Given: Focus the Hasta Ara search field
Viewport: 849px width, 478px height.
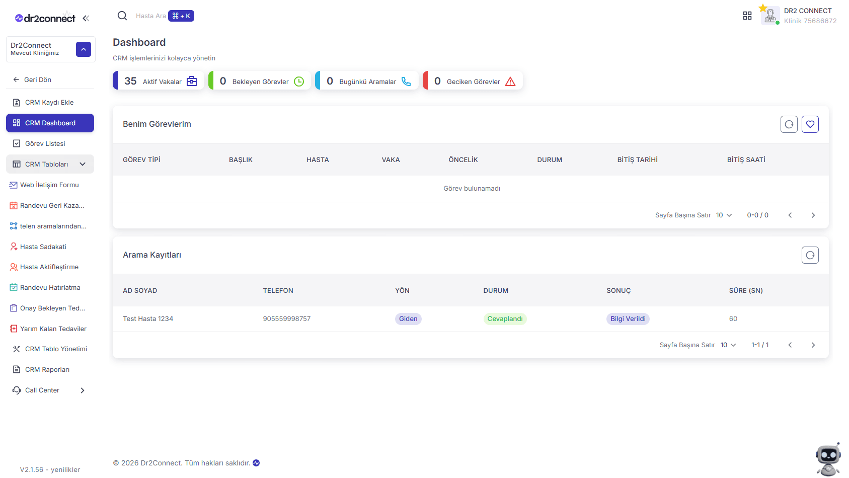Looking at the screenshot, I should (x=150, y=16).
